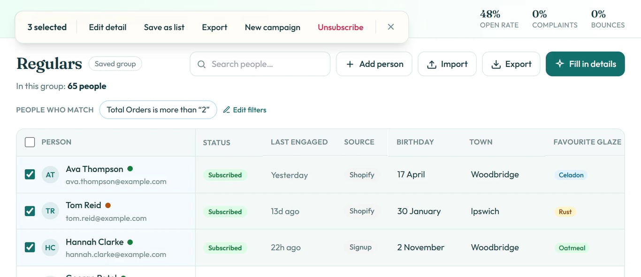Click the Total Orders filter chip

tap(158, 110)
